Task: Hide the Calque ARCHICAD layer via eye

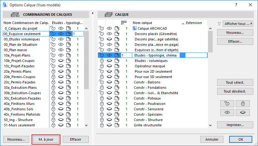Action: pos(109,28)
